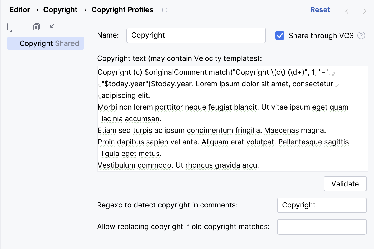Go to the Copyright settings breadcrumb
Viewport: 374px width, 249px height.
pyautogui.click(x=60, y=9)
